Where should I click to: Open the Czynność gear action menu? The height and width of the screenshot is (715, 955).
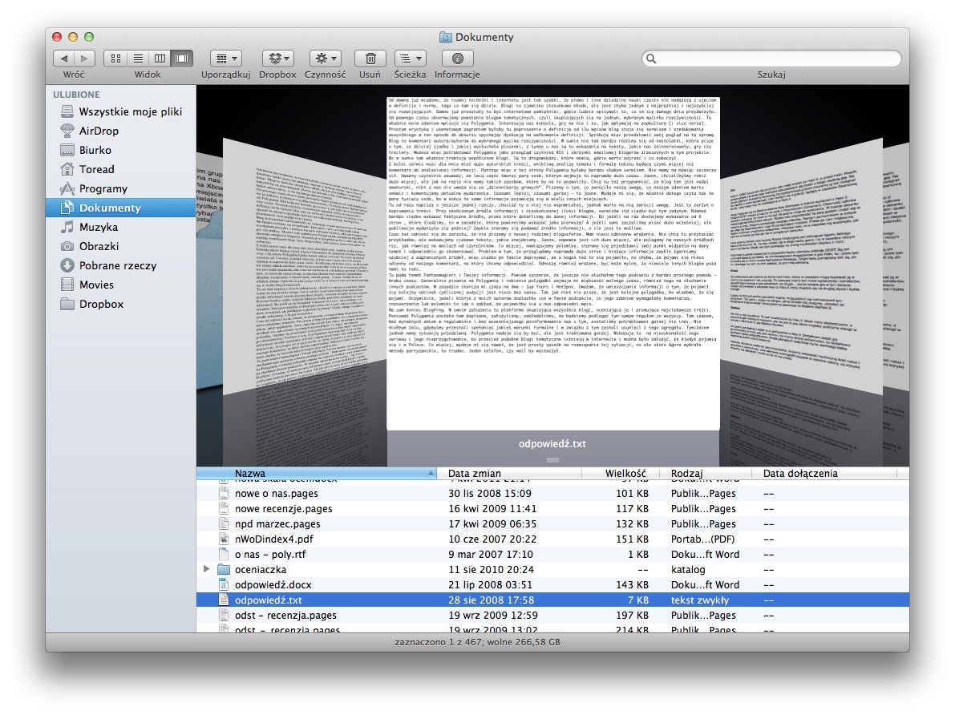(x=325, y=59)
